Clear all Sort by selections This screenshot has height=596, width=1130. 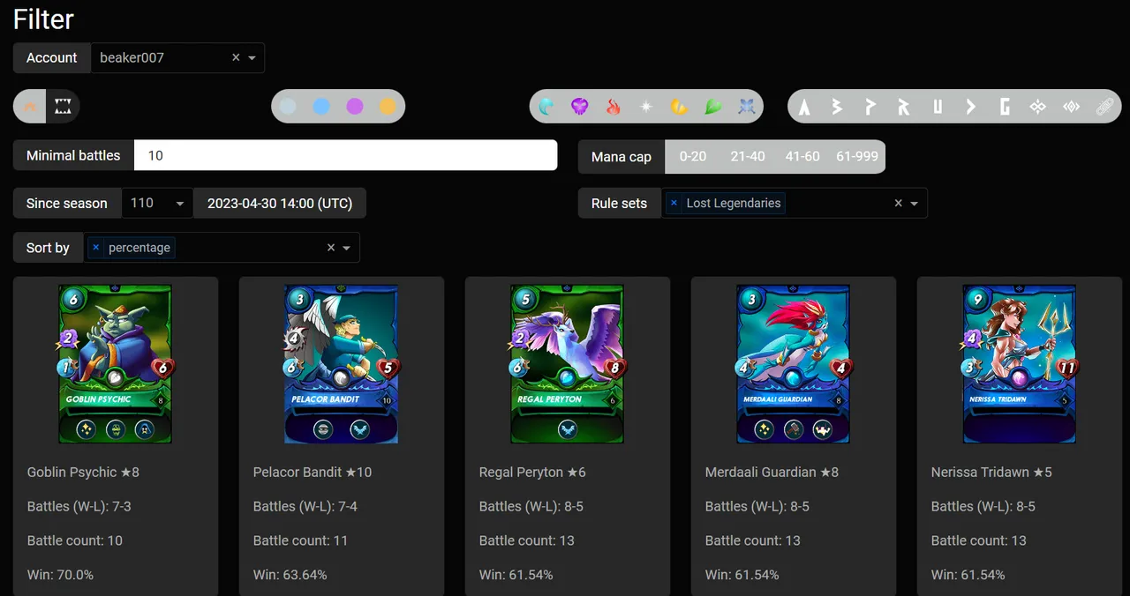(x=330, y=248)
